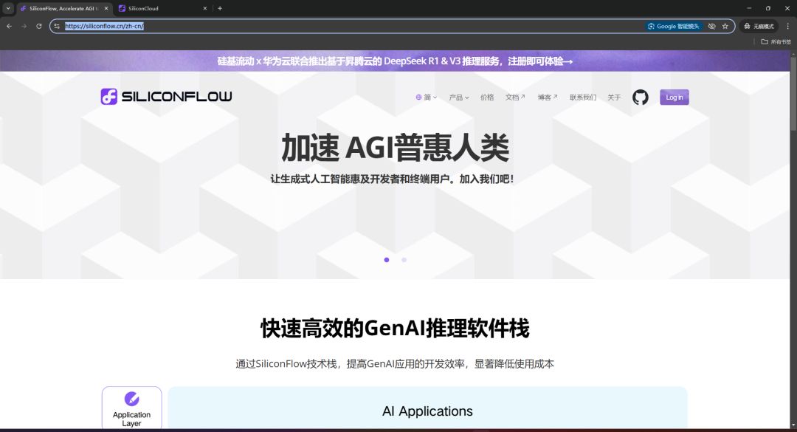Open the 文档 docs link
Screen dimensions: 797x432
tap(515, 97)
